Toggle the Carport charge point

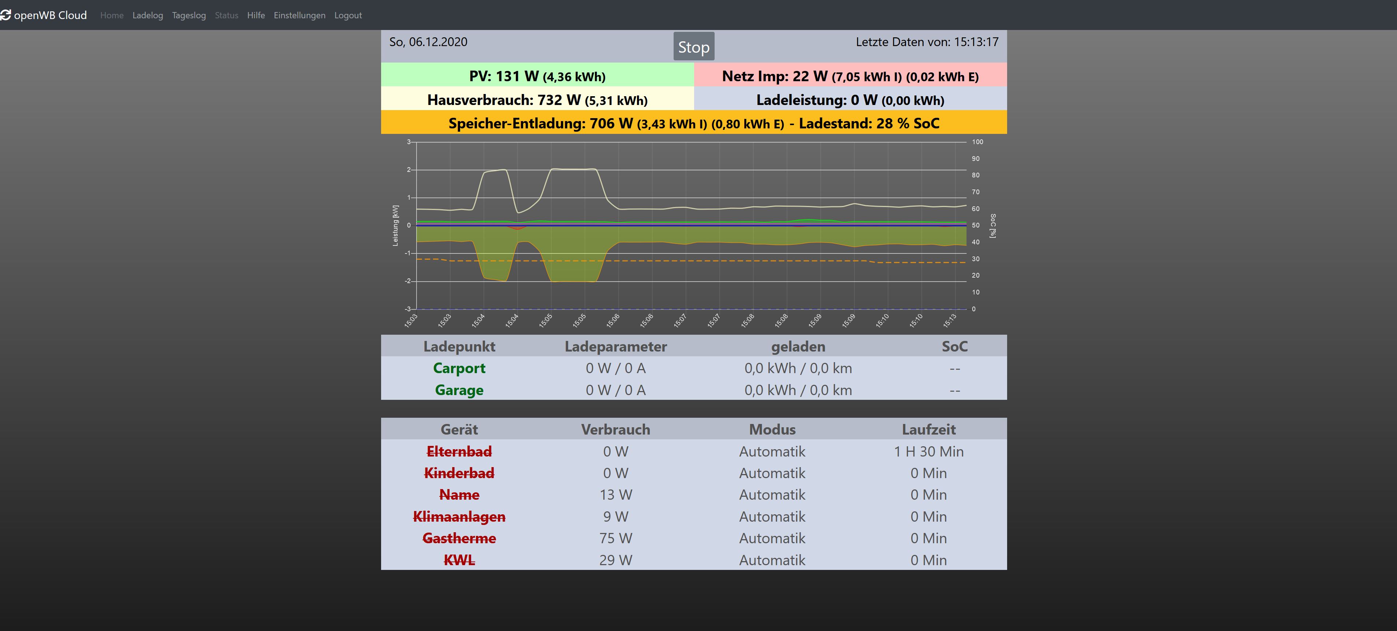coord(459,368)
